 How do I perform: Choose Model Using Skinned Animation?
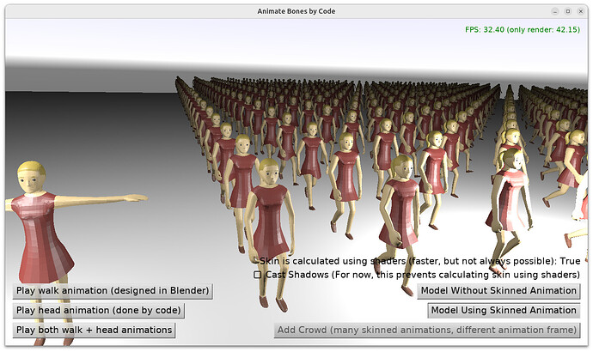(504, 310)
